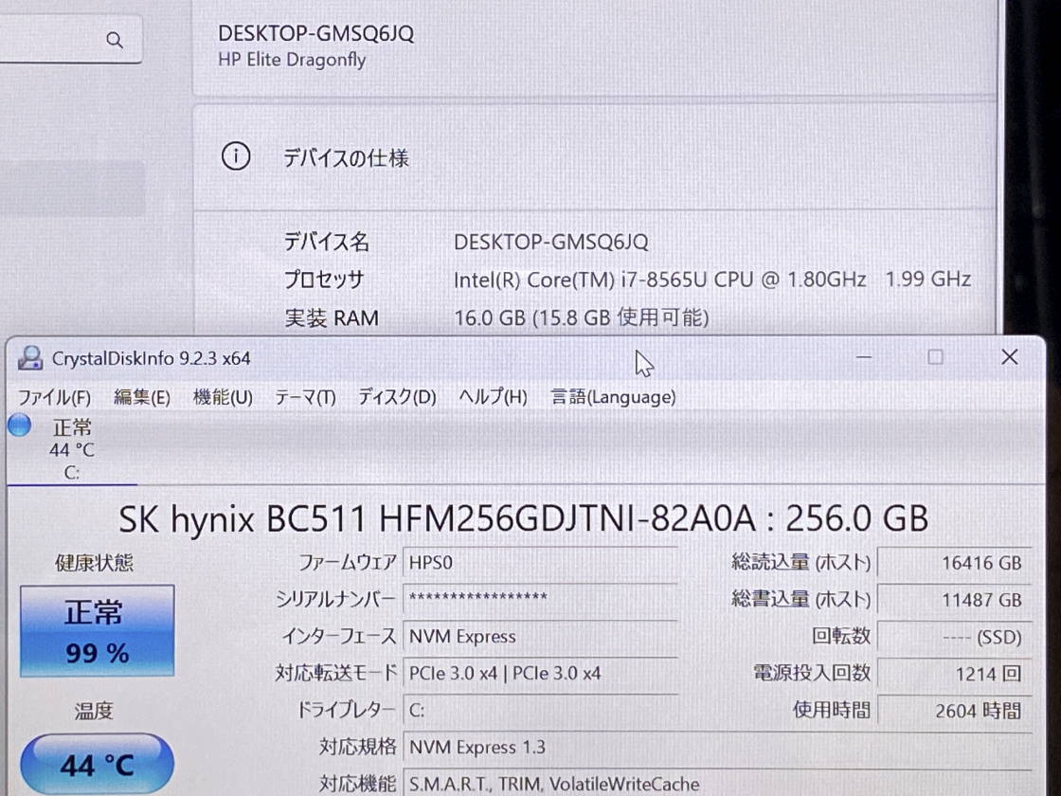The width and height of the screenshot is (1061, 796).
Task: Click the drive letter field showing C:
Action: (540, 710)
